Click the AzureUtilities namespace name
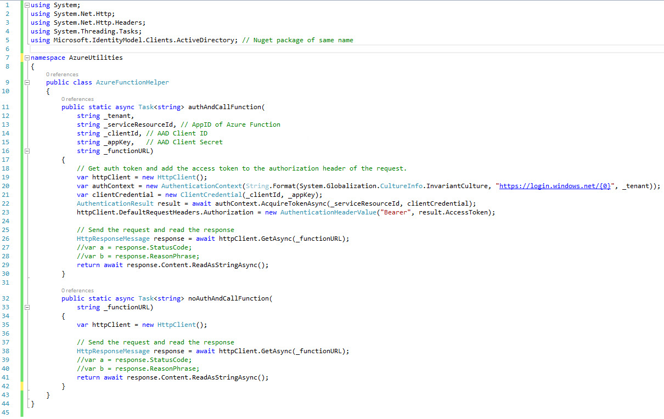Viewport: 664px width, 419px height. coord(96,58)
